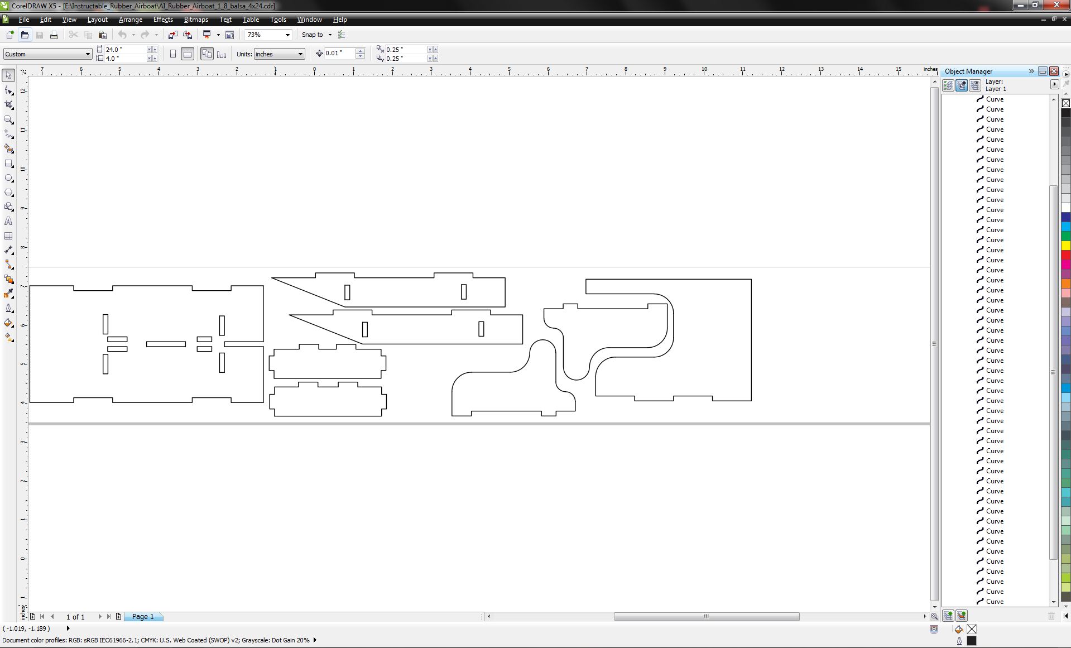Select the Basic Shapes tool
This screenshot has height=648, width=1071.
[8, 207]
